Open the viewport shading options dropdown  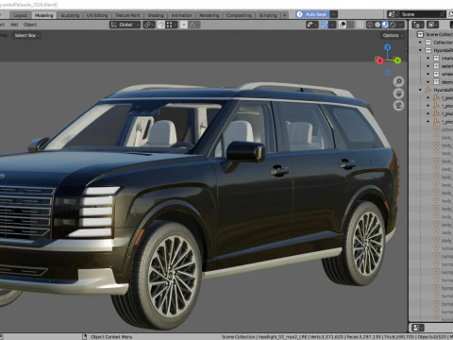pos(401,25)
